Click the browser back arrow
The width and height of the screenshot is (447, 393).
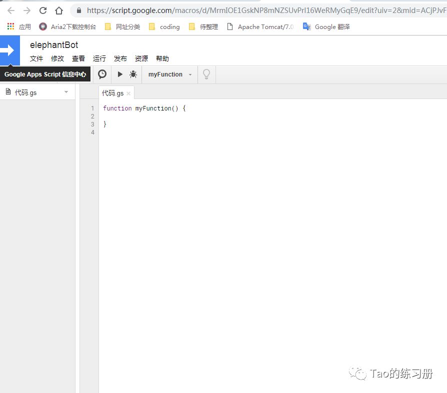(x=11, y=11)
